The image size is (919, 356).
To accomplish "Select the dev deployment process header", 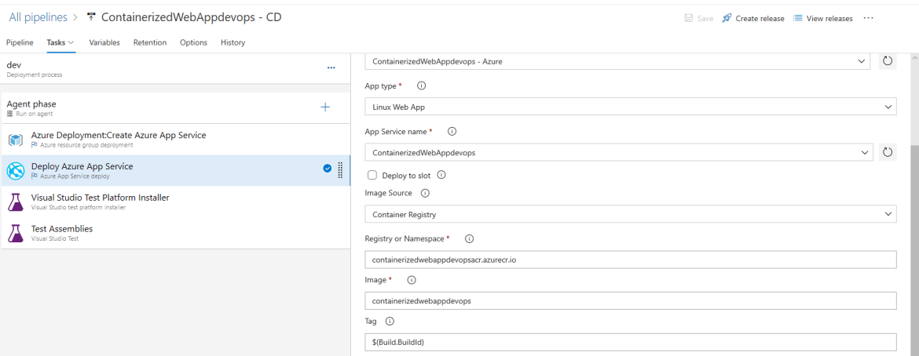I will (x=175, y=69).
